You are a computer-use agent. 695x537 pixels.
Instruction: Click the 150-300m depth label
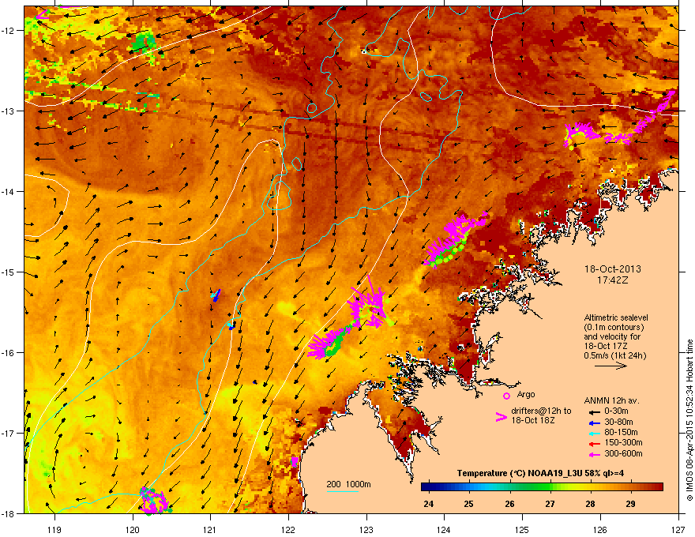tap(623, 442)
